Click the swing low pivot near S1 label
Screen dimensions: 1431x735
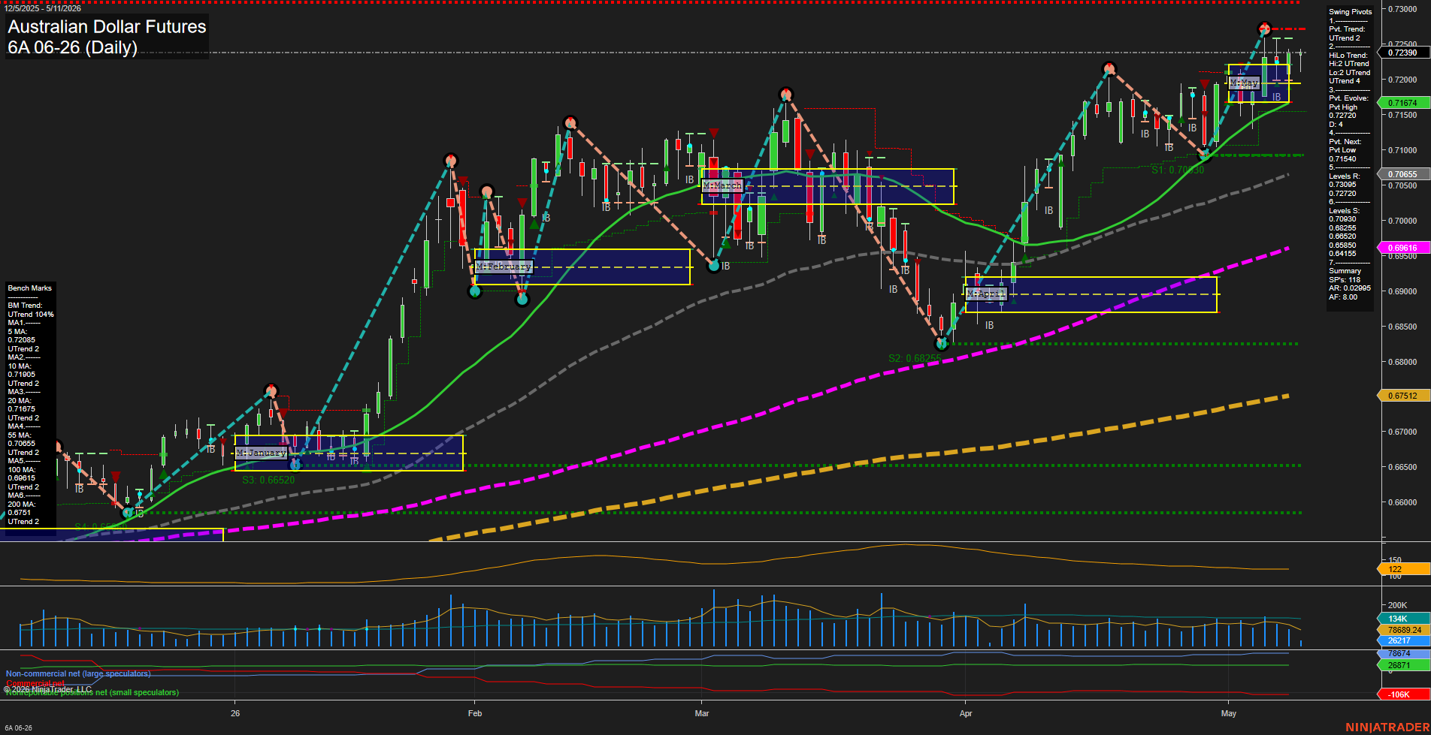coord(1205,155)
